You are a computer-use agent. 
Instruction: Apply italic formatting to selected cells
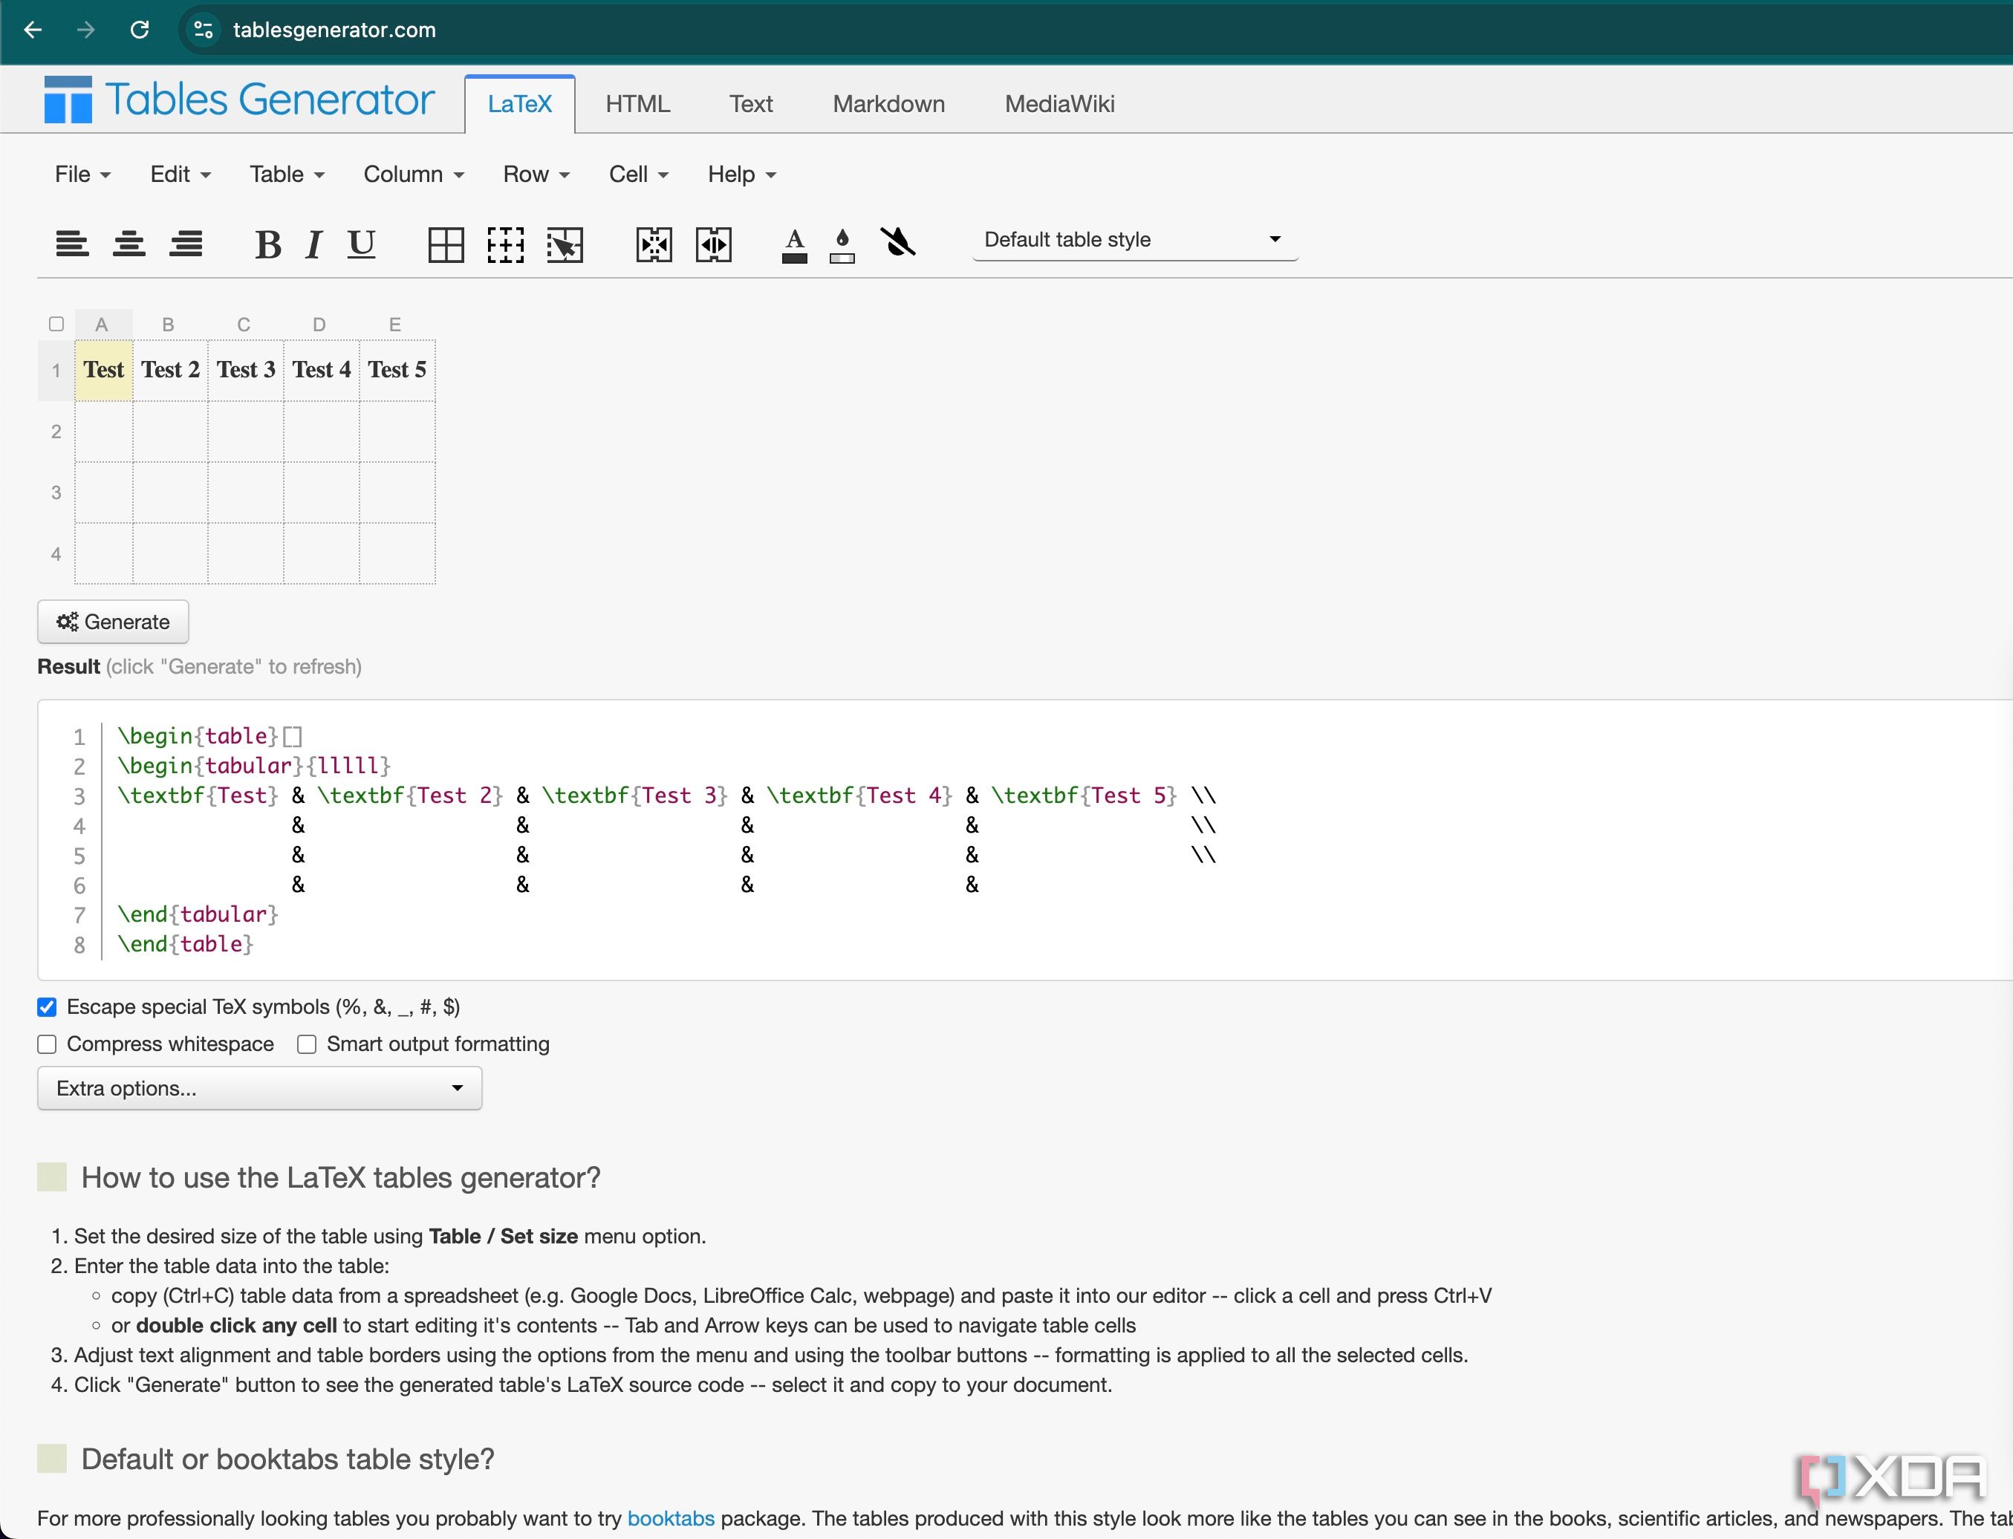313,244
